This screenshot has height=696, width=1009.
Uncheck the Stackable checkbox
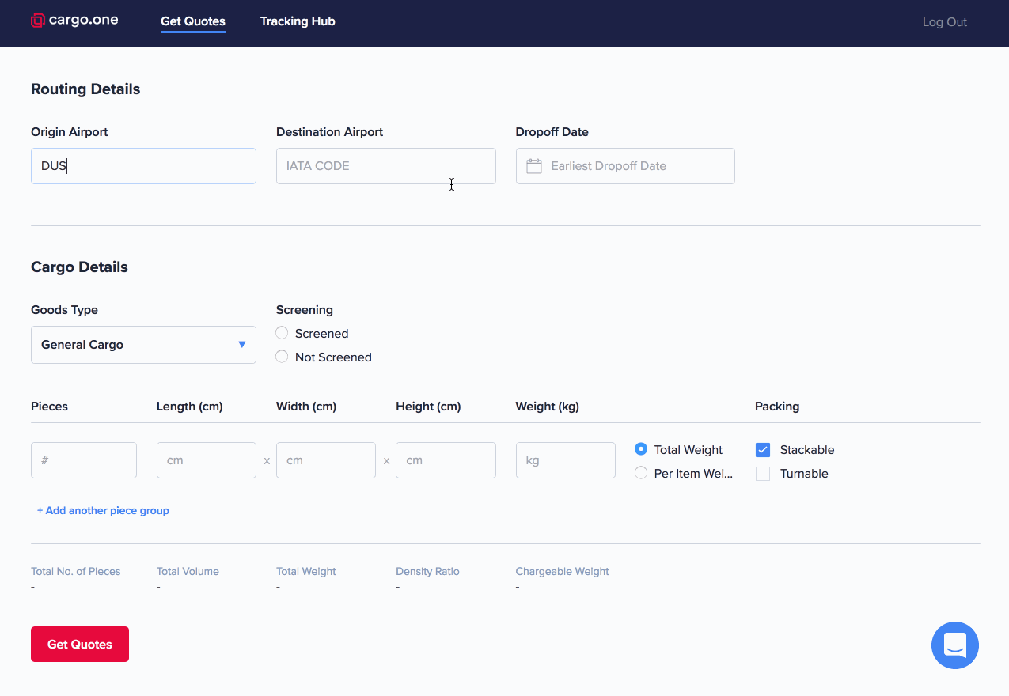(x=763, y=450)
